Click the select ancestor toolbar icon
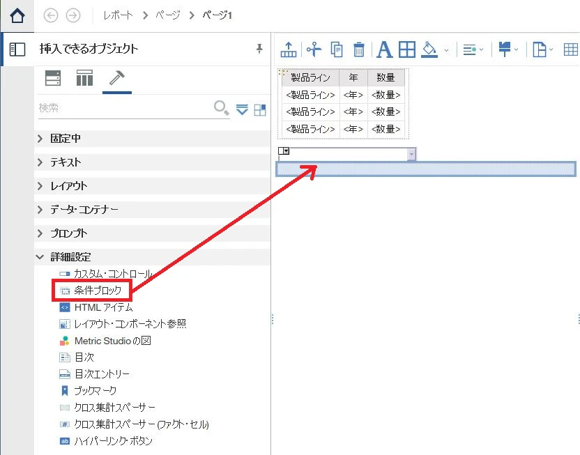 click(x=289, y=49)
